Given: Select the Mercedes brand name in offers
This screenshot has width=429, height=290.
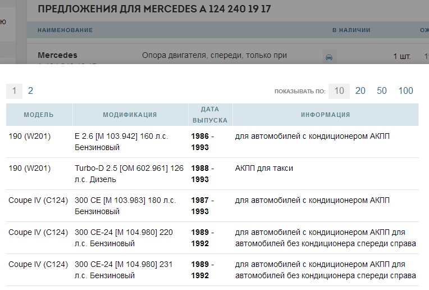Looking at the screenshot, I should click(x=57, y=55).
